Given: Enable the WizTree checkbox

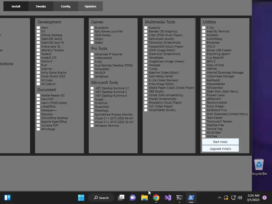Looking at the screenshot, I should [x=204, y=136].
